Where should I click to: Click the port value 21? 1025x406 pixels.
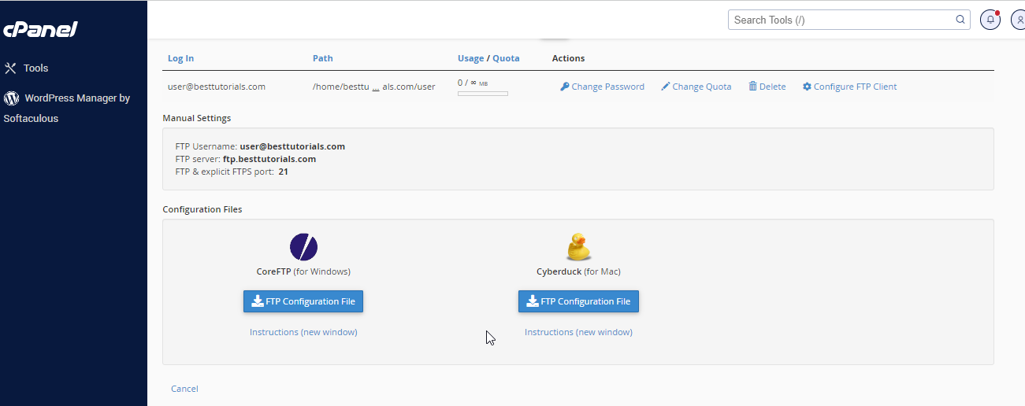(283, 172)
